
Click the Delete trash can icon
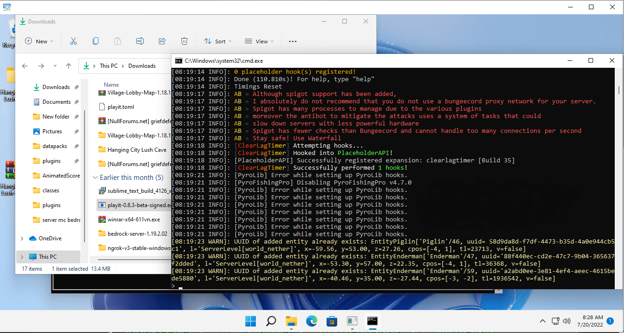[184, 41]
